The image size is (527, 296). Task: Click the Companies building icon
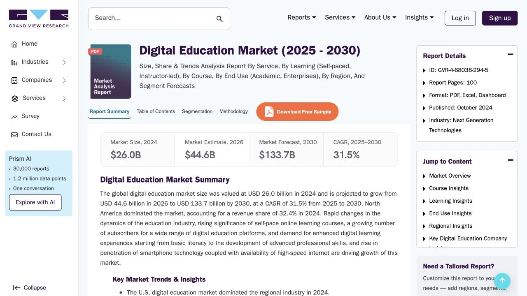tap(14, 81)
